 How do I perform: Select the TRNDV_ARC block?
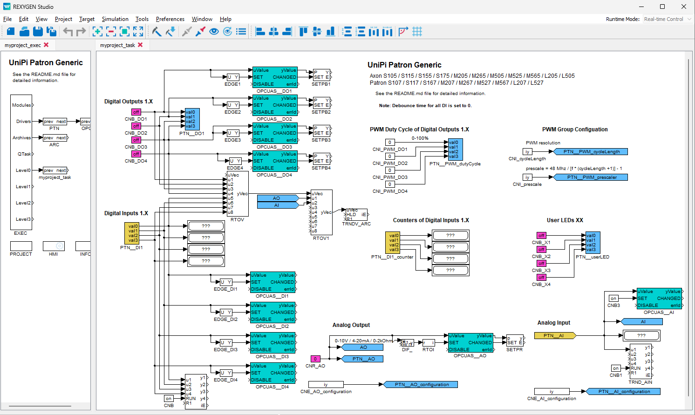point(356,215)
